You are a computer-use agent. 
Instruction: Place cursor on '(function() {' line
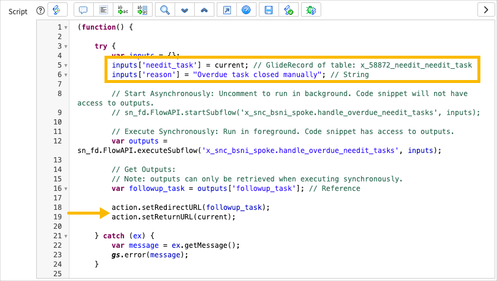(105, 27)
